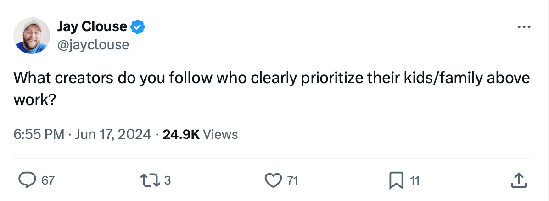Image resolution: width=549 pixels, height=201 pixels.
Task: Open the reply speech bubble icon
Action: coord(27,180)
